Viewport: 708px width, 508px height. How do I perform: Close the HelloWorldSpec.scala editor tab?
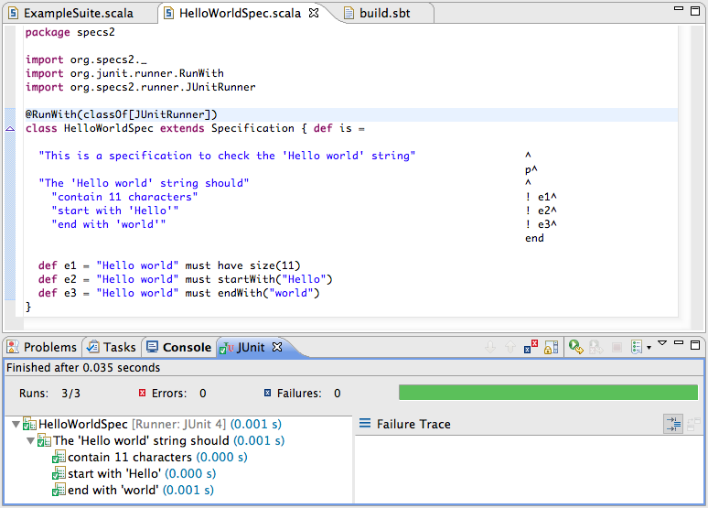[315, 13]
